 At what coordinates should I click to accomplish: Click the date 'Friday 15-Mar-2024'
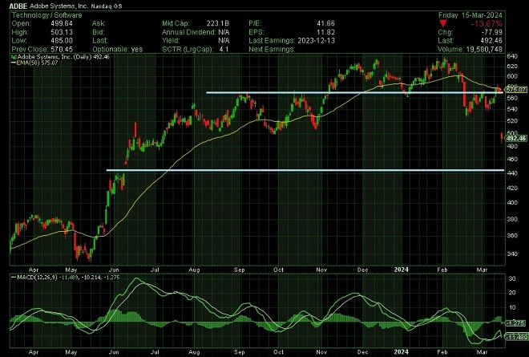pos(470,15)
